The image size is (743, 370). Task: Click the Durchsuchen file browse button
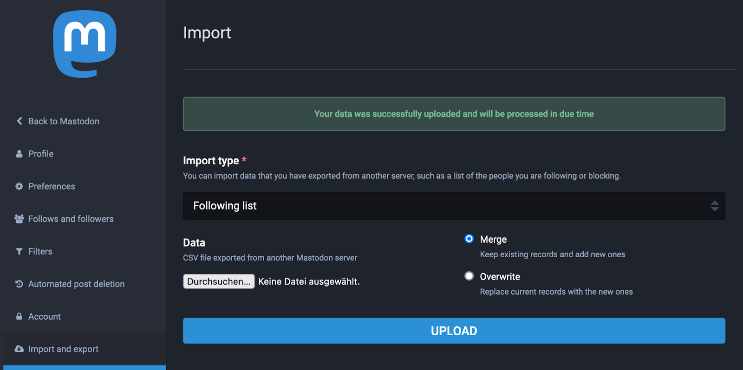[219, 281]
